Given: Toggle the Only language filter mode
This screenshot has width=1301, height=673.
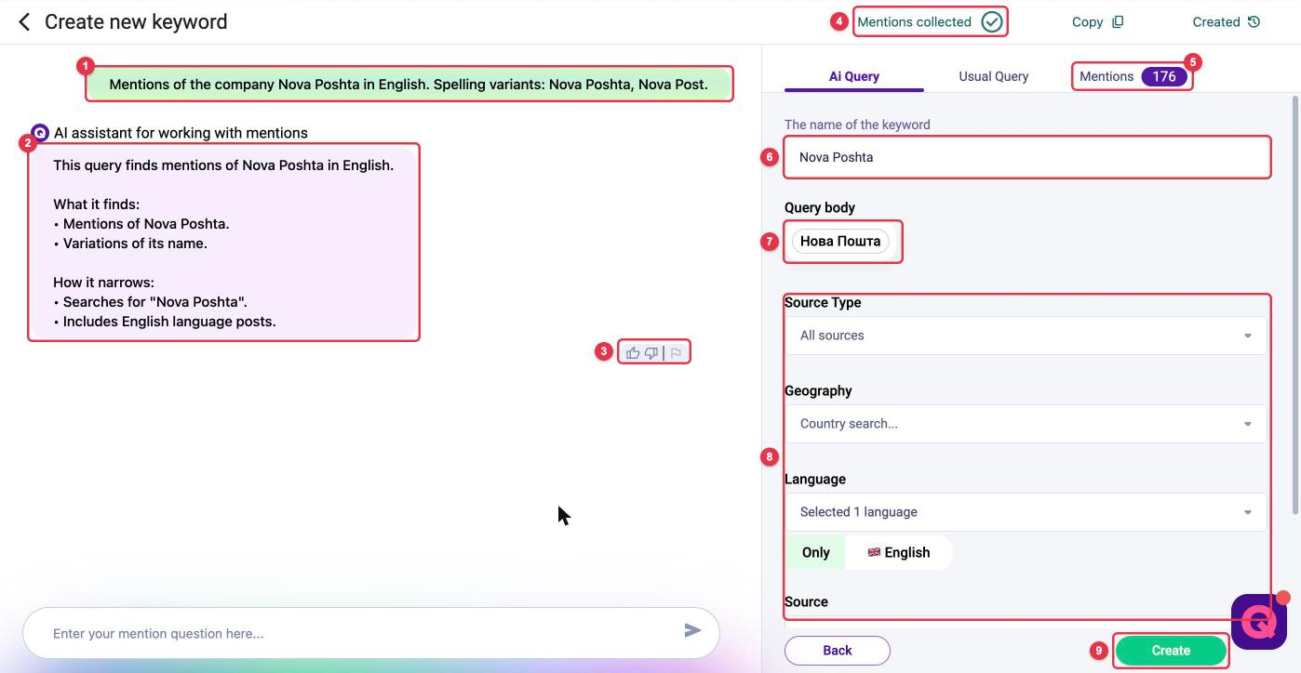Looking at the screenshot, I should 815,552.
